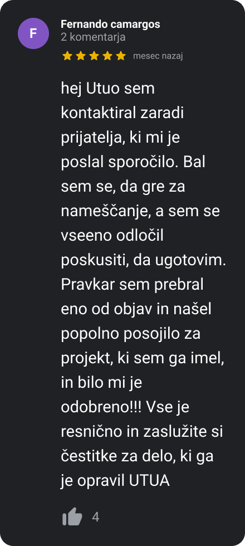
Task: Click the word UTUA ending the review
Action: click(149, 480)
